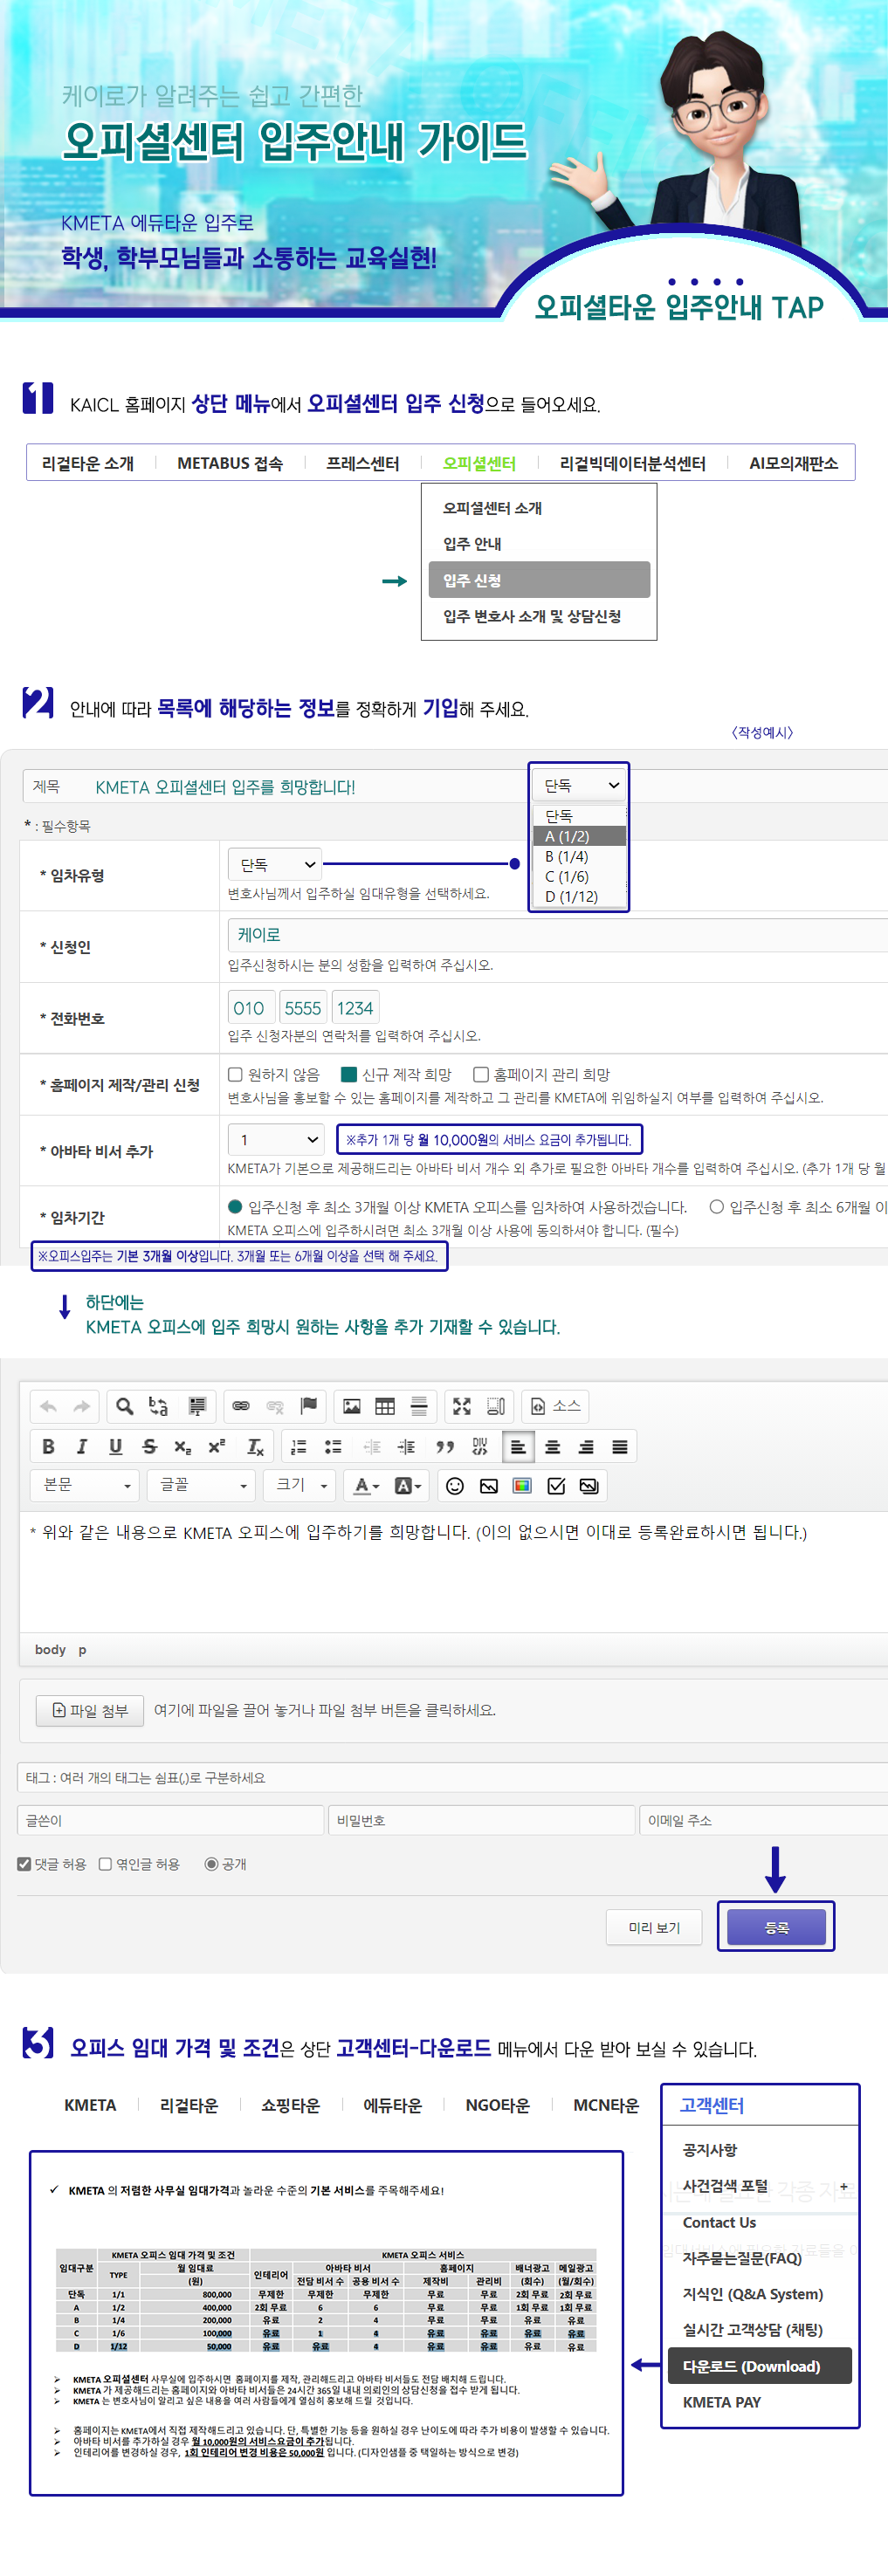Insert a hyperlink with the link icon
This screenshot has width=888, height=2576.
click(x=241, y=1406)
